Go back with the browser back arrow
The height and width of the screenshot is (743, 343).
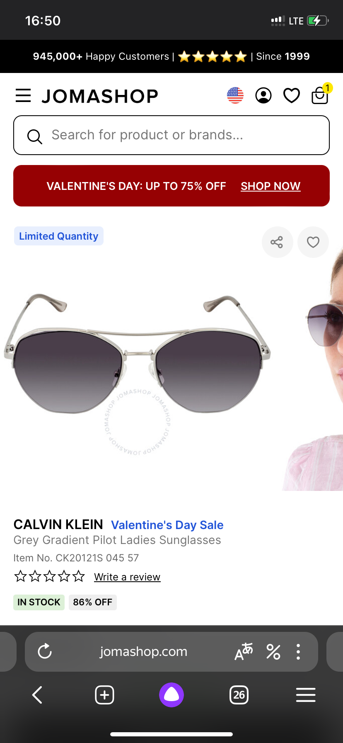click(37, 695)
